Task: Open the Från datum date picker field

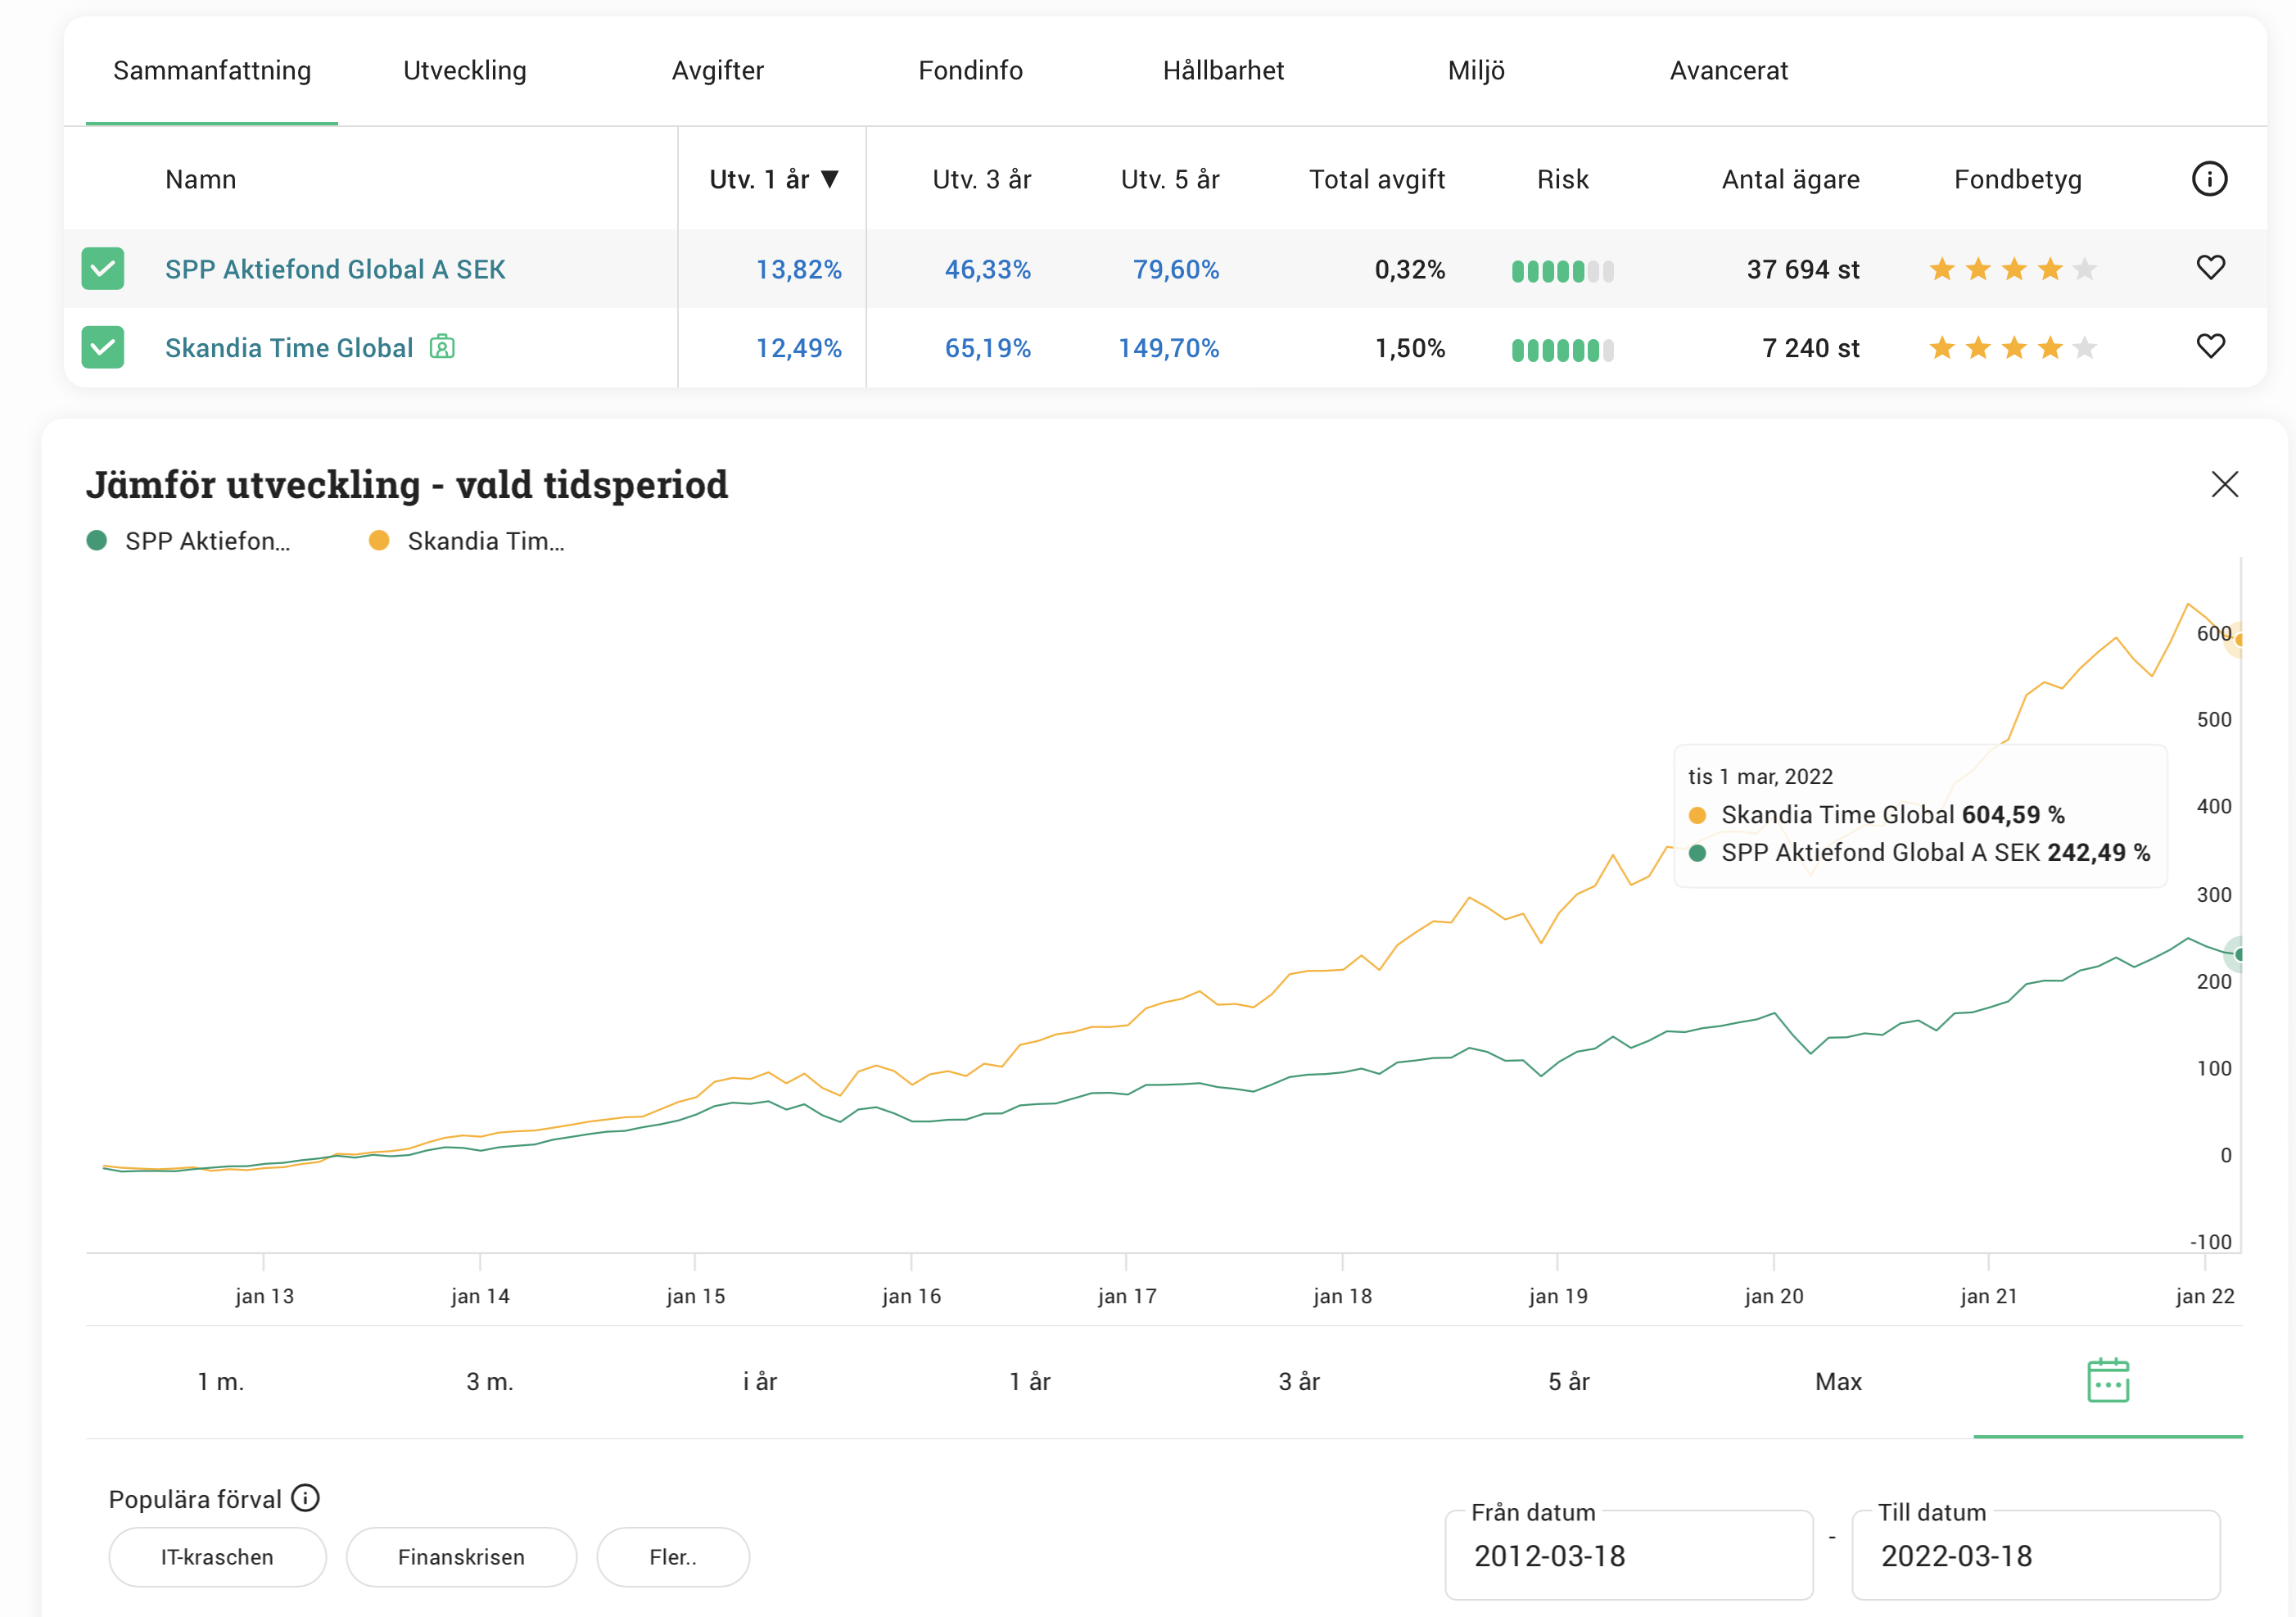Action: 1627,1556
